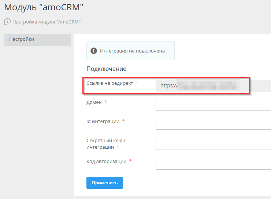
Task: Open the Настройки sidebar tab
Action: pyautogui.click(x=37, y=40)
